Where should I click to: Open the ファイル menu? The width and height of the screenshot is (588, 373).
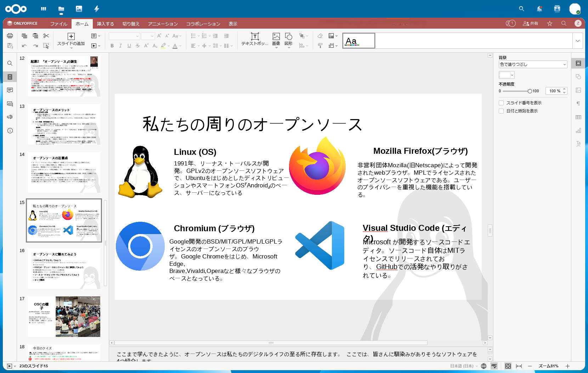pyautogui.click(x=58, y=24)
